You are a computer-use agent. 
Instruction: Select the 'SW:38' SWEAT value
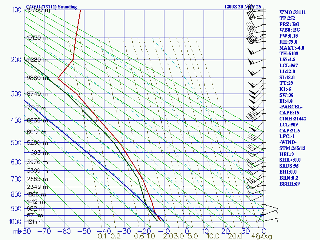pyautogui.click(x=286, y=95)
